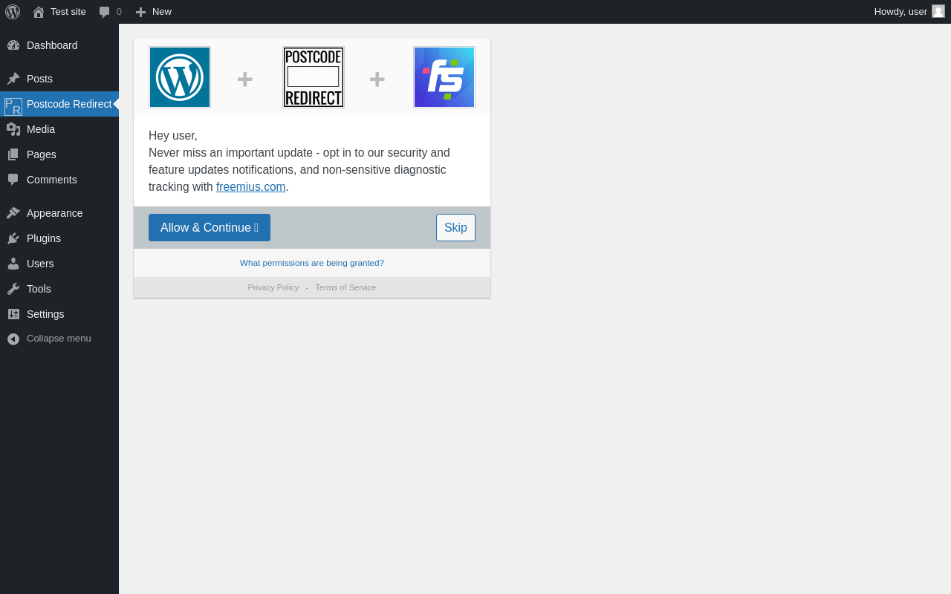Click the Pages icon in sidebar
This screenshot has height=594, width=951.
coord(13,154)
